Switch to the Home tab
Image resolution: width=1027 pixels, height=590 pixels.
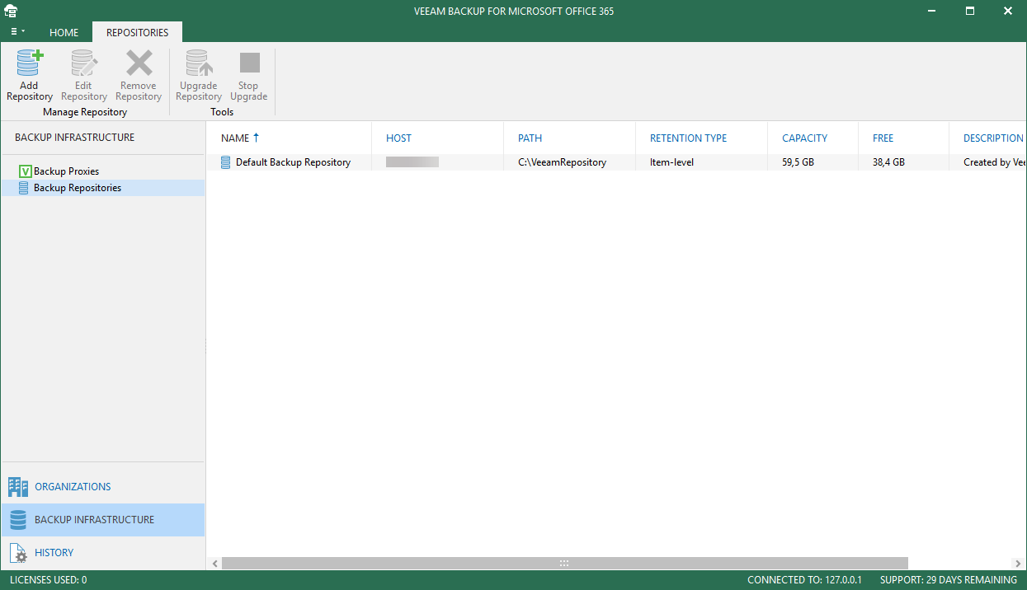click(64, 33)
